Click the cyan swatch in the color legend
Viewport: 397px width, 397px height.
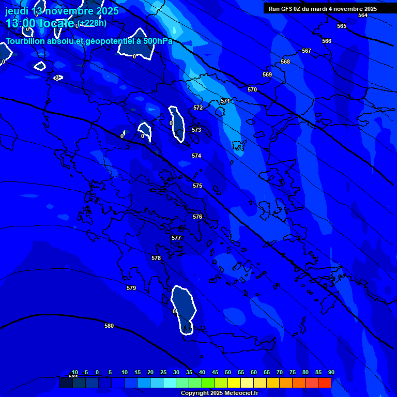coord(170,383)
